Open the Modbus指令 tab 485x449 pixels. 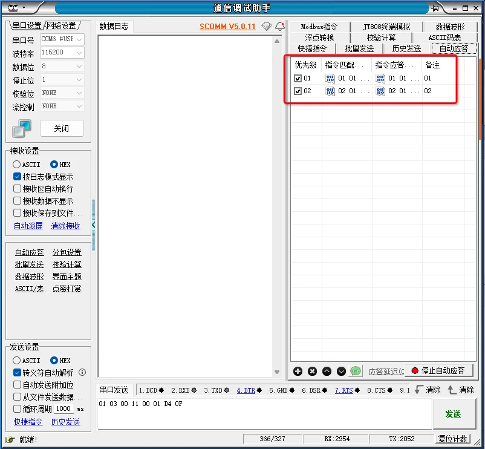(x=320, y=26)
